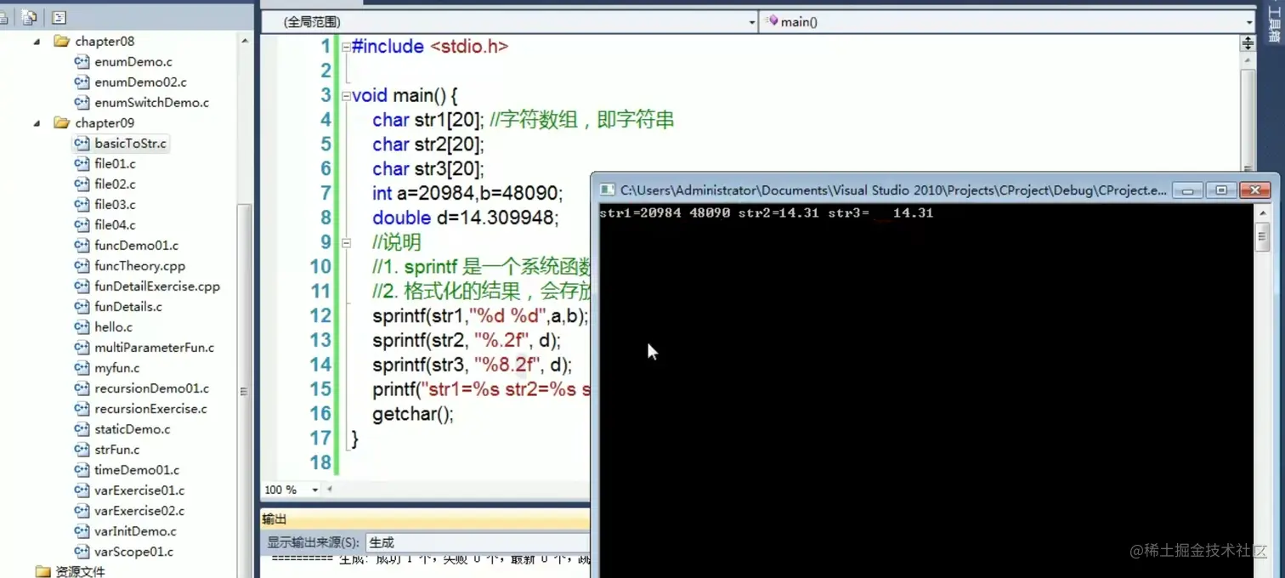Select basicToStr.c in Solution Explorer
1285x578 pixels.
tap(131, 143)
